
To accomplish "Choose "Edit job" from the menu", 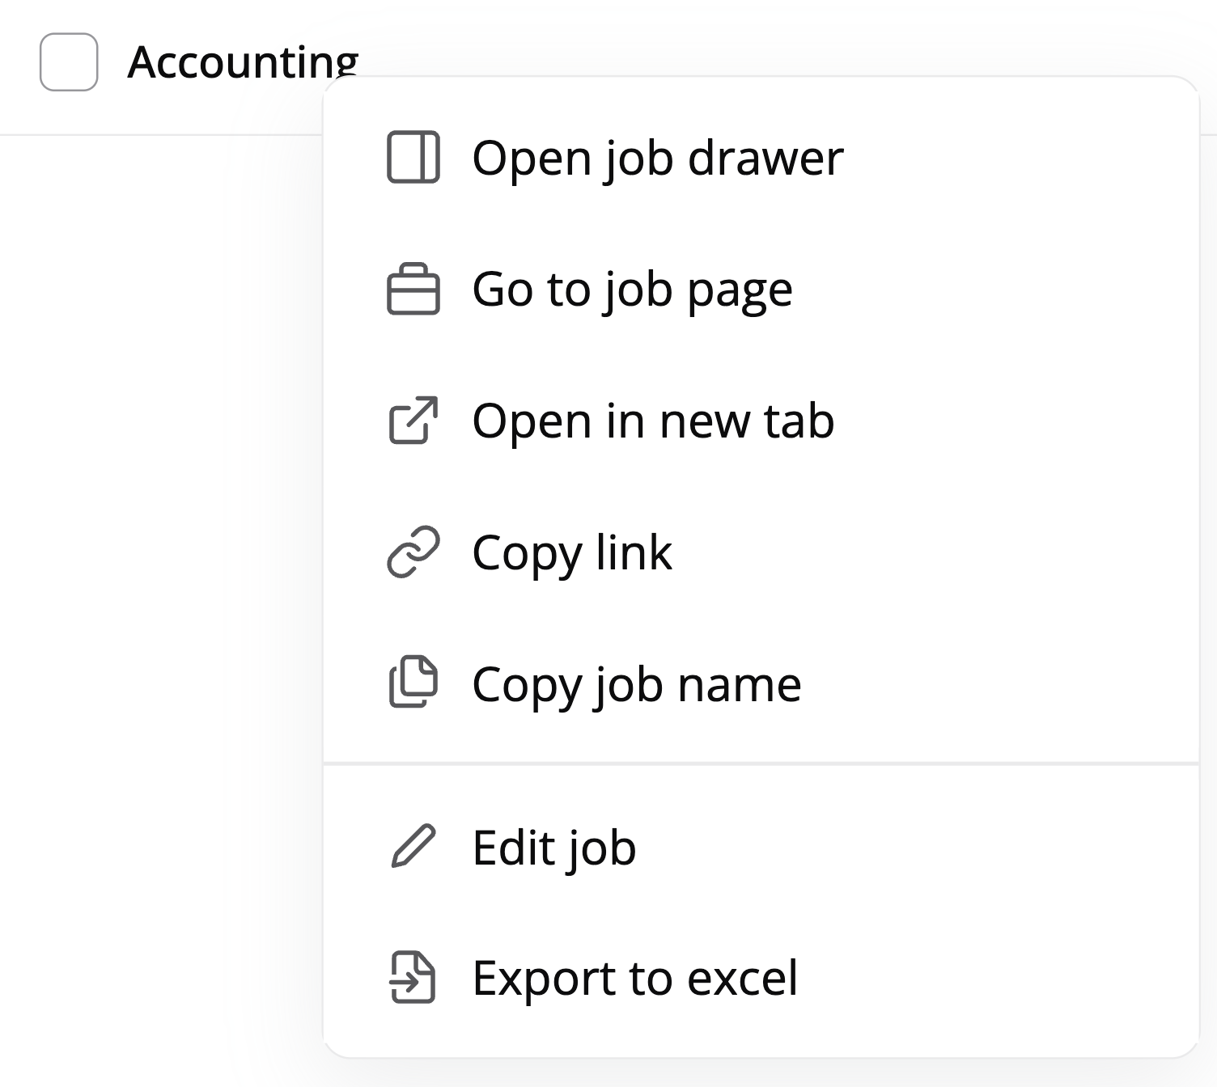I will click(x=554, y=848).
